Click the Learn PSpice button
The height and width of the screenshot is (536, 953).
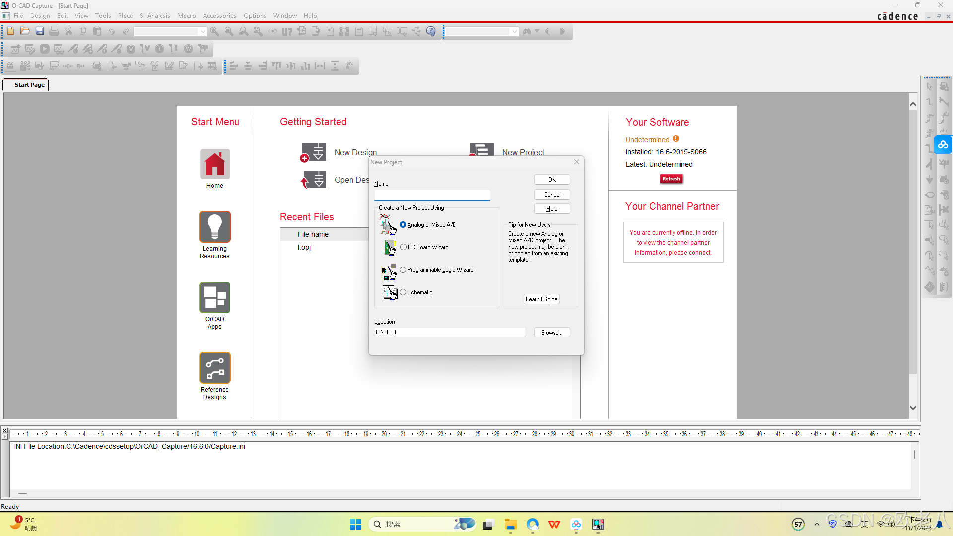542,299
